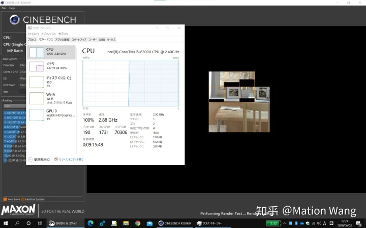Open the notes app icon on taskbar
The image size is (366, 228).
tap(114, 223)
